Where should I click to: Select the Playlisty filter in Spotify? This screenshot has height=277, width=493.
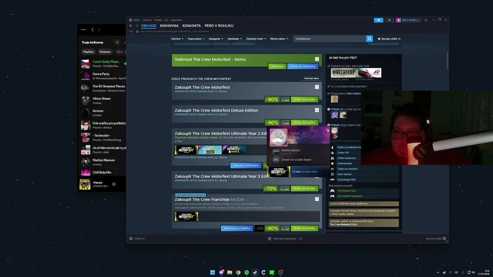[x=89, y=52]
